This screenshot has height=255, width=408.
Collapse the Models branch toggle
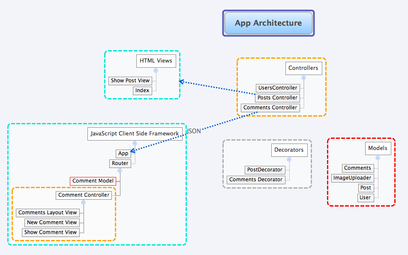(x=378, y=158)
